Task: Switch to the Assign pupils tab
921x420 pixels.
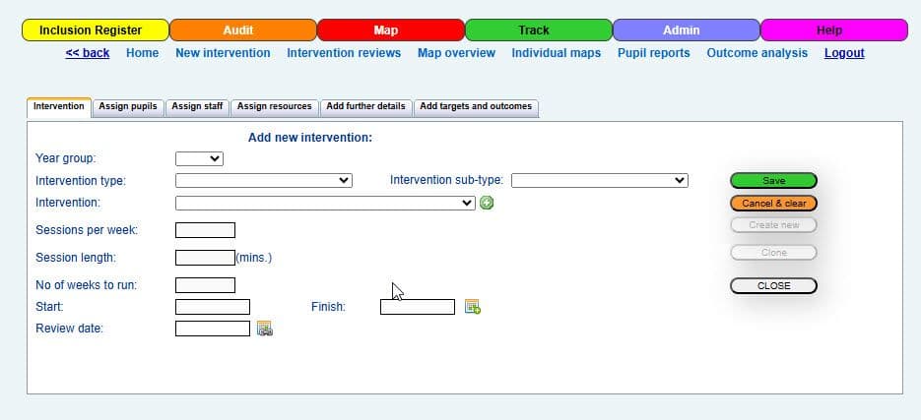Action: point(128,107)
